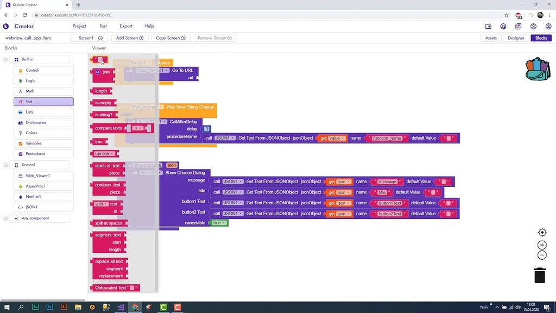Select the Logic blocks category
Screen dimensions: 556x313
tap(43, 80)
